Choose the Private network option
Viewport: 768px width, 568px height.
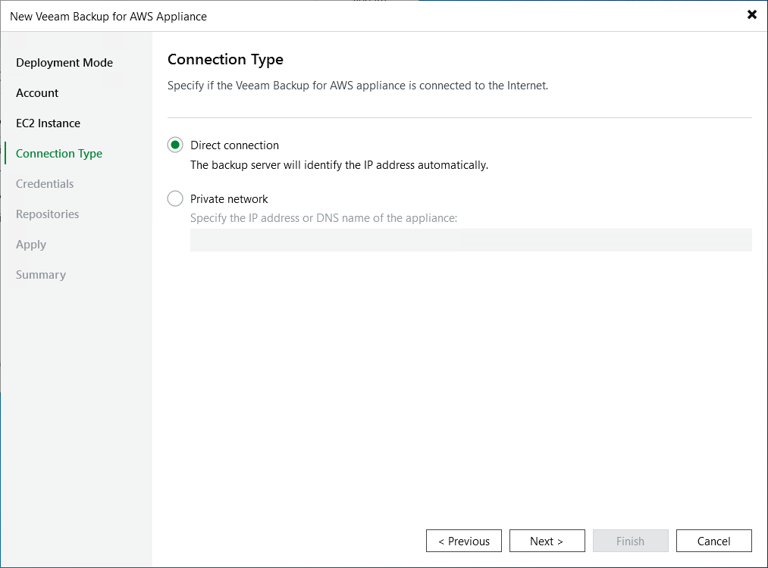(x=175, y=198)
